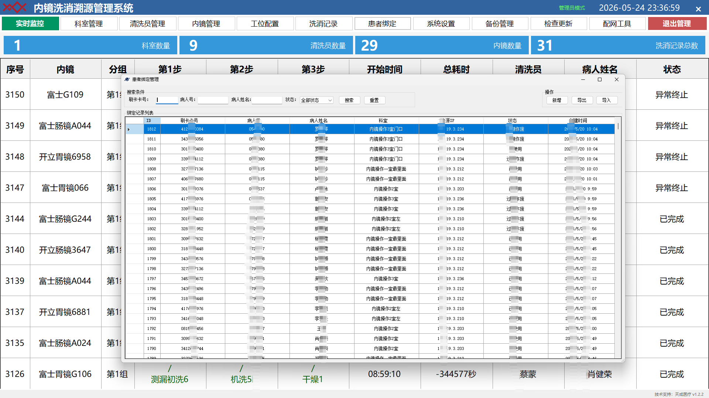Click the 科室 column header

tap(387, 120)
